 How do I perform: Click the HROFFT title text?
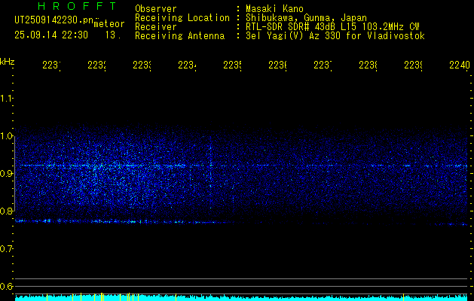coord(78,6)
